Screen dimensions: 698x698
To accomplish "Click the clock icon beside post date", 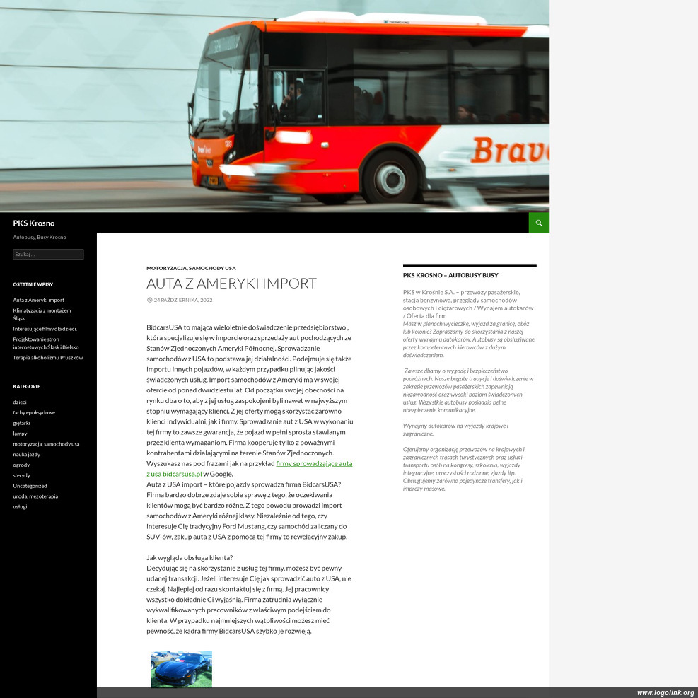I will (x=150, y=300).
